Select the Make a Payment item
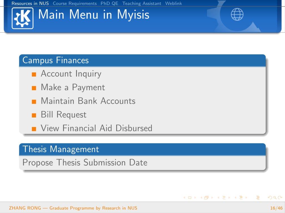The height and width of the screenshot is (213, 285). (x=73, y=87)
